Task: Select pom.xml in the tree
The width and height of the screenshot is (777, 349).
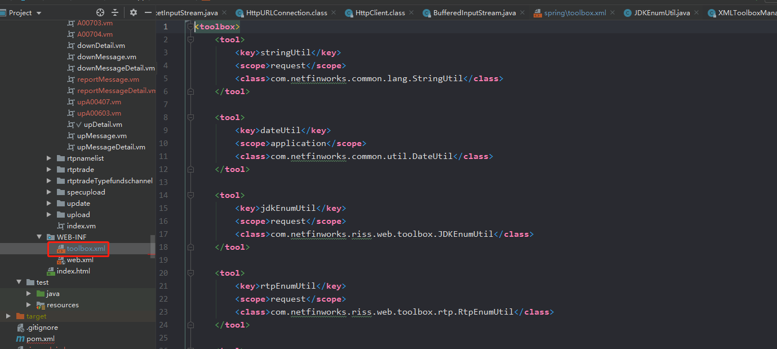Action: point(41,339)
